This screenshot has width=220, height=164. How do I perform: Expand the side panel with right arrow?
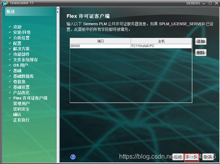tap(58, 12)
